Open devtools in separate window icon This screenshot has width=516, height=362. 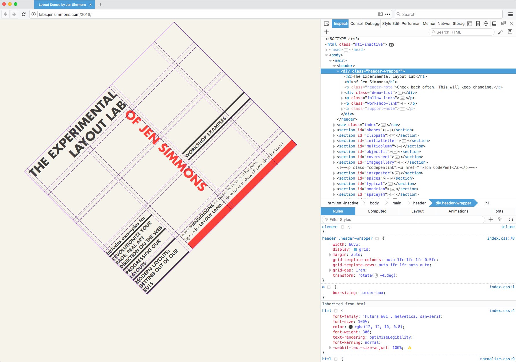503,23
